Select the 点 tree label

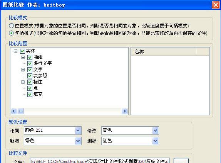click(x=36, y=88)
